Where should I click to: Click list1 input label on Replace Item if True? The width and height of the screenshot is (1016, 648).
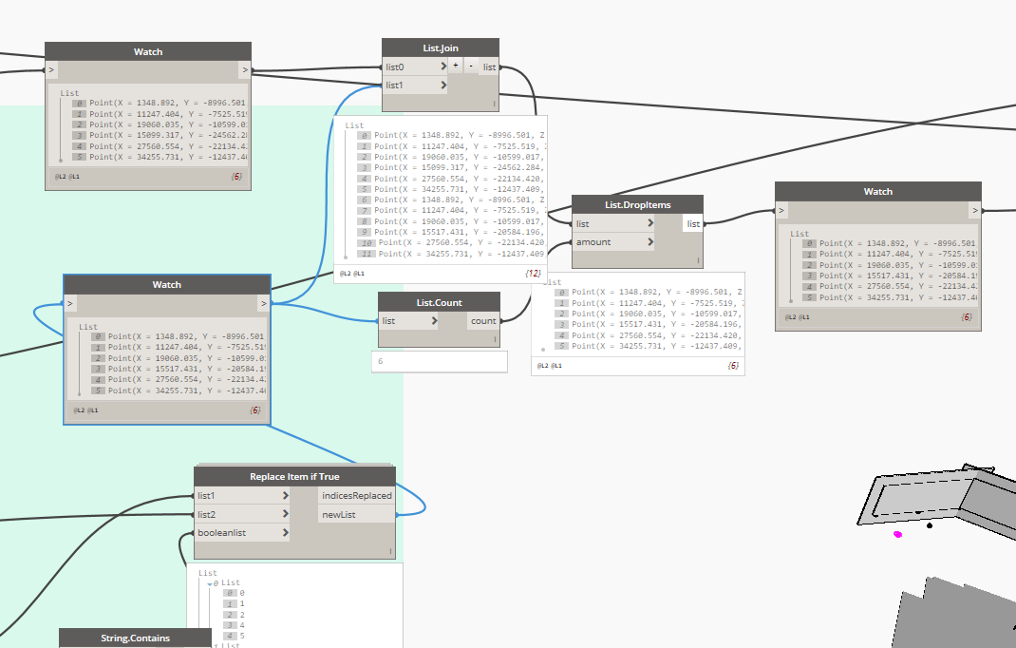tap(206, 496)
